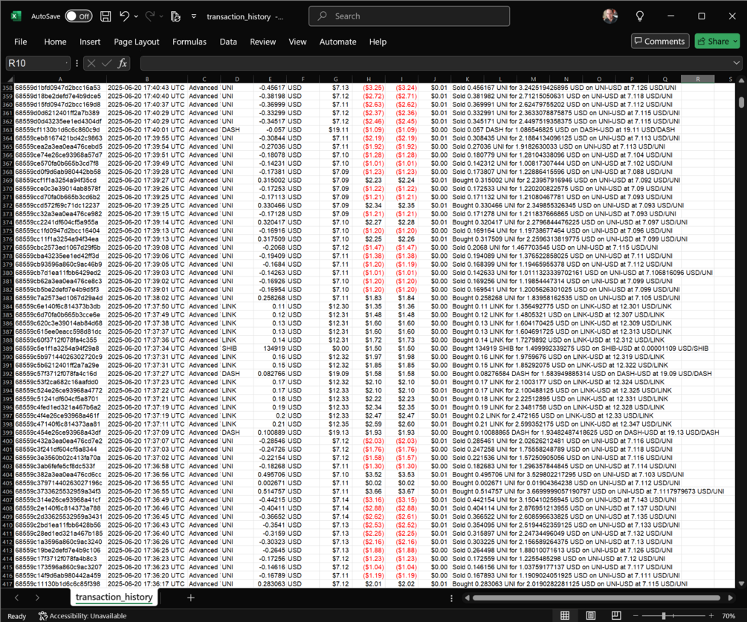Viewport: 747px width, 622px height.
Task: Open the Insert ribbon tab
Action: (90, 42)
